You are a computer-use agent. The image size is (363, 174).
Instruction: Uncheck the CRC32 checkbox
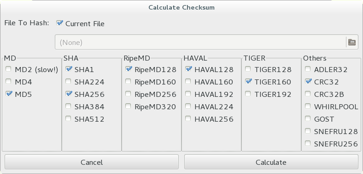pyautogui.click(x=308, y=81)
